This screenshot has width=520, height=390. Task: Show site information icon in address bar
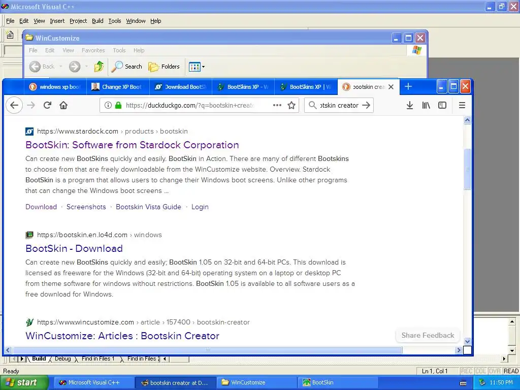108,106
